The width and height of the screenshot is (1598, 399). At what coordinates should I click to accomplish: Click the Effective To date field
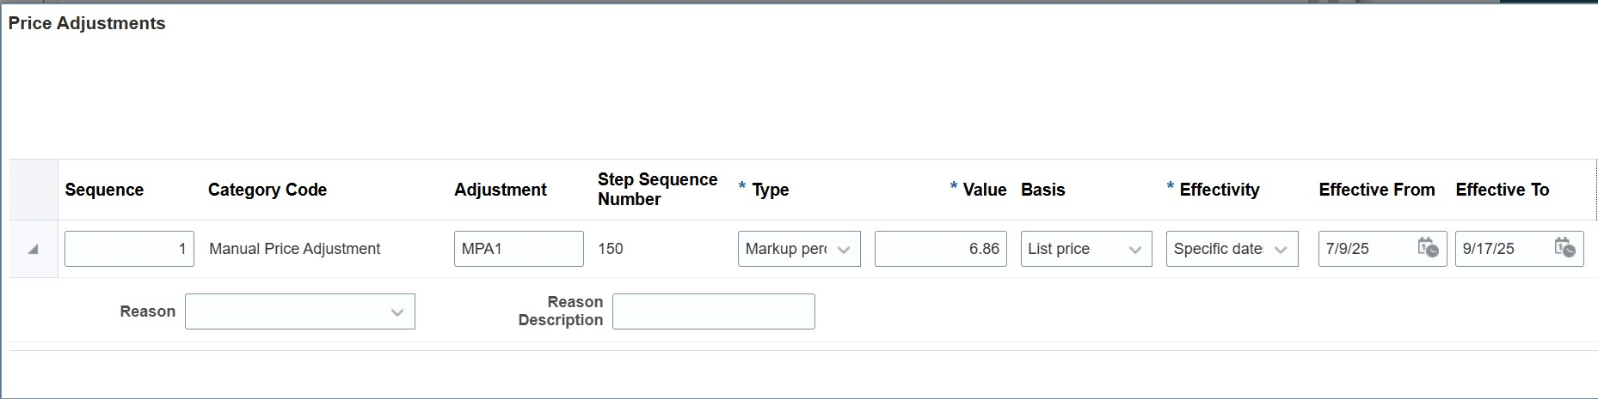click(1503, 249)
